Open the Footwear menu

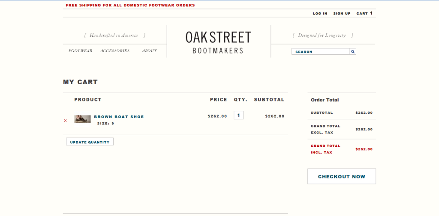pyautogui.click(x=80, y=51)
